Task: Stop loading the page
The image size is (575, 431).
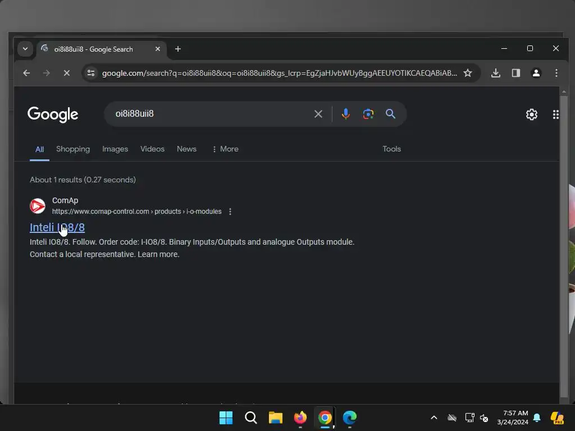Action: tap(66, 73)
